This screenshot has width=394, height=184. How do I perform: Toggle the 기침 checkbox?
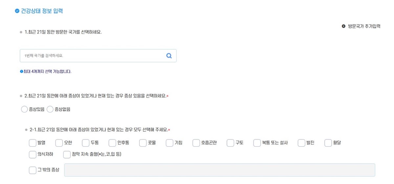point(169,143)
